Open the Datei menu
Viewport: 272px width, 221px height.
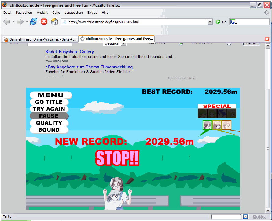(x=7, y=13)
